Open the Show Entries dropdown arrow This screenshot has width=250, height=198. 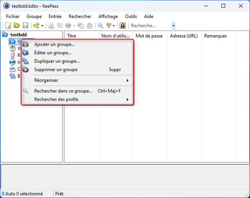(x=114, y=26)
